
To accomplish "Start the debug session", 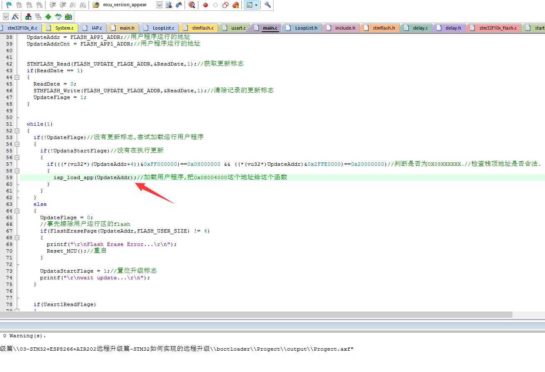I will [192, 5].
